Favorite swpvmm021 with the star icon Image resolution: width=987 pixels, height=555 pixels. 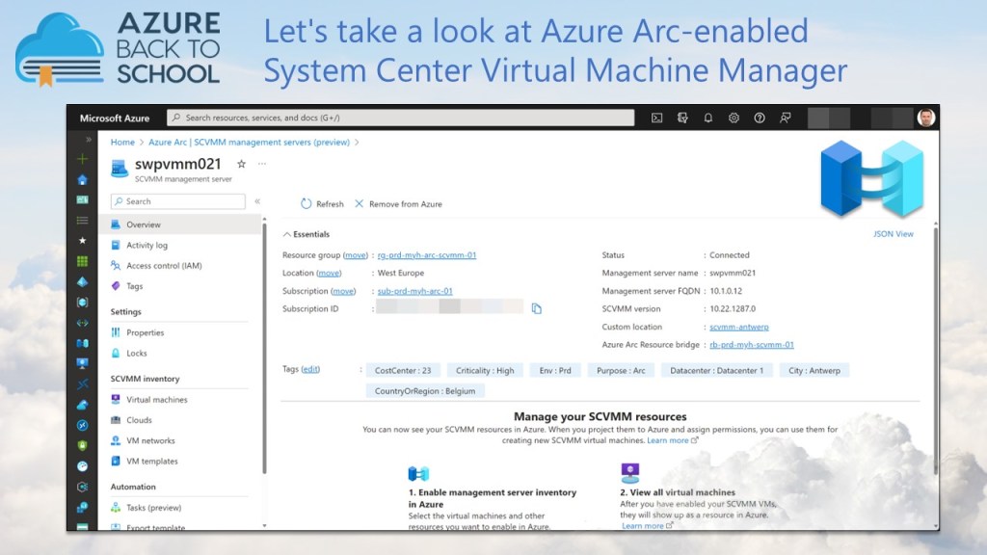(x=241, y=165)
